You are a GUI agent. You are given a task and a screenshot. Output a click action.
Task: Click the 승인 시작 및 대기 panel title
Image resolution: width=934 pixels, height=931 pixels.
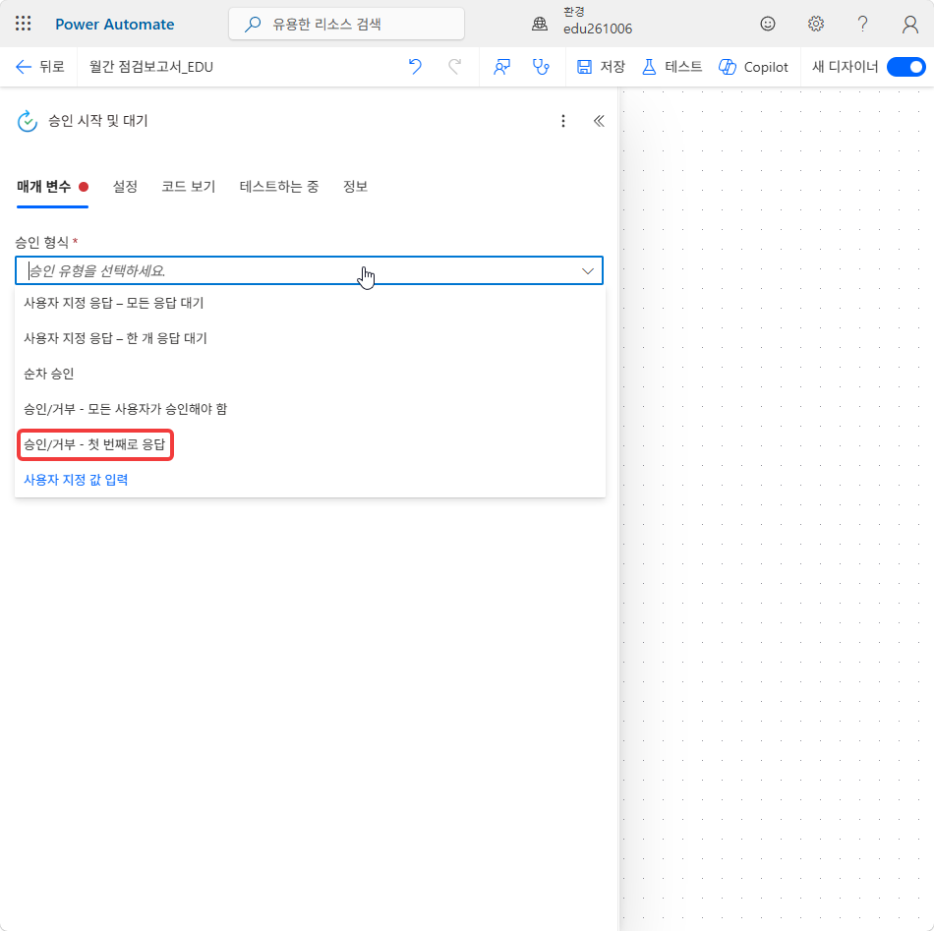[97, 121]
